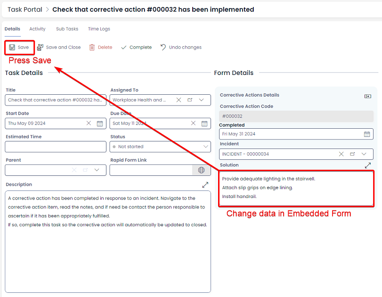
Task: Select the Save and Close icon
Action: pyautogui.click(x=40, y=47)
